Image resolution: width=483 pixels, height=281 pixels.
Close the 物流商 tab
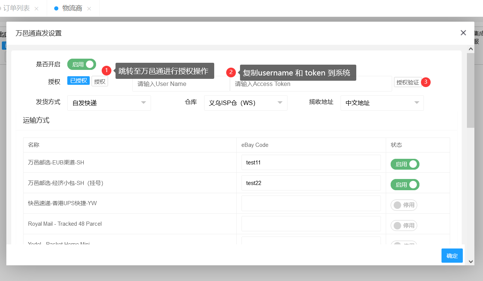(x=89, y=9)
